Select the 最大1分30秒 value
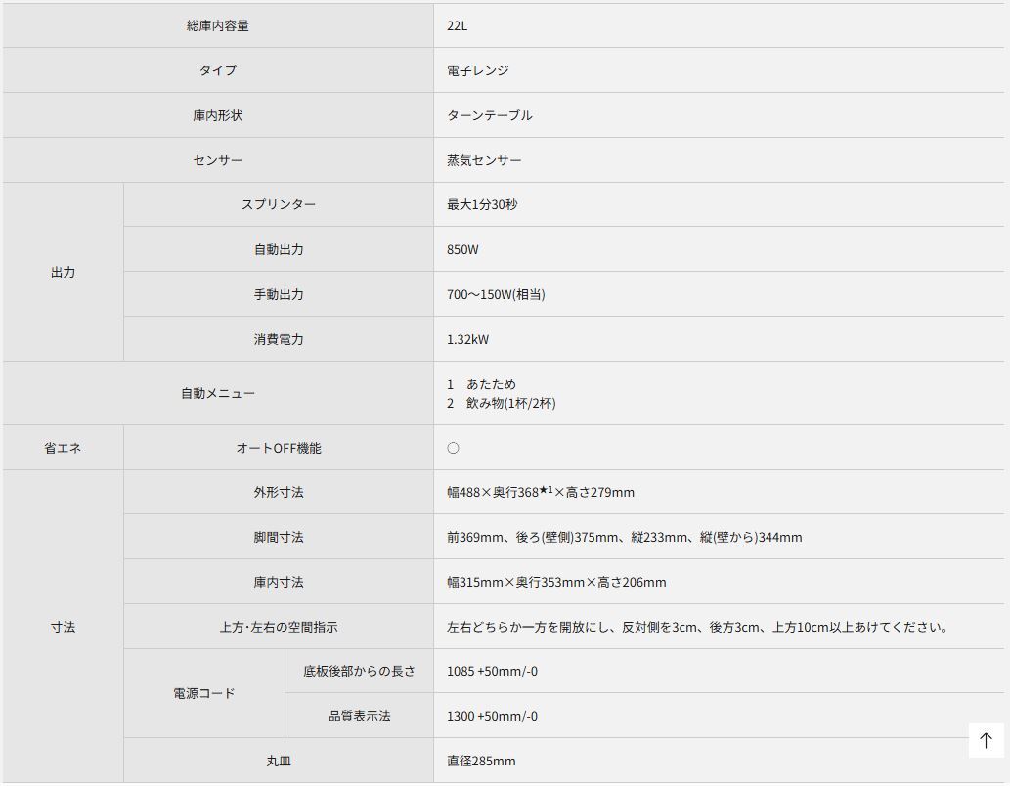The height and width of the screenshot is (786, 1010). (482, 204)
